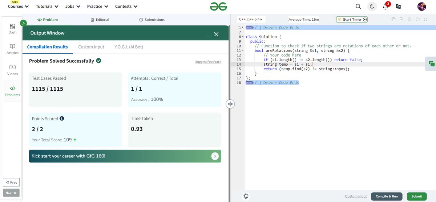436x202 pixels.
Task: Click the Time Taken 0.93 value
Action: point(137,129)
